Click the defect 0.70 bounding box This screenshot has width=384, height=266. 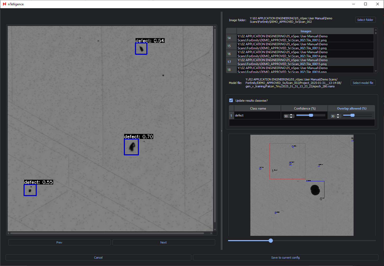click(131, 147)
